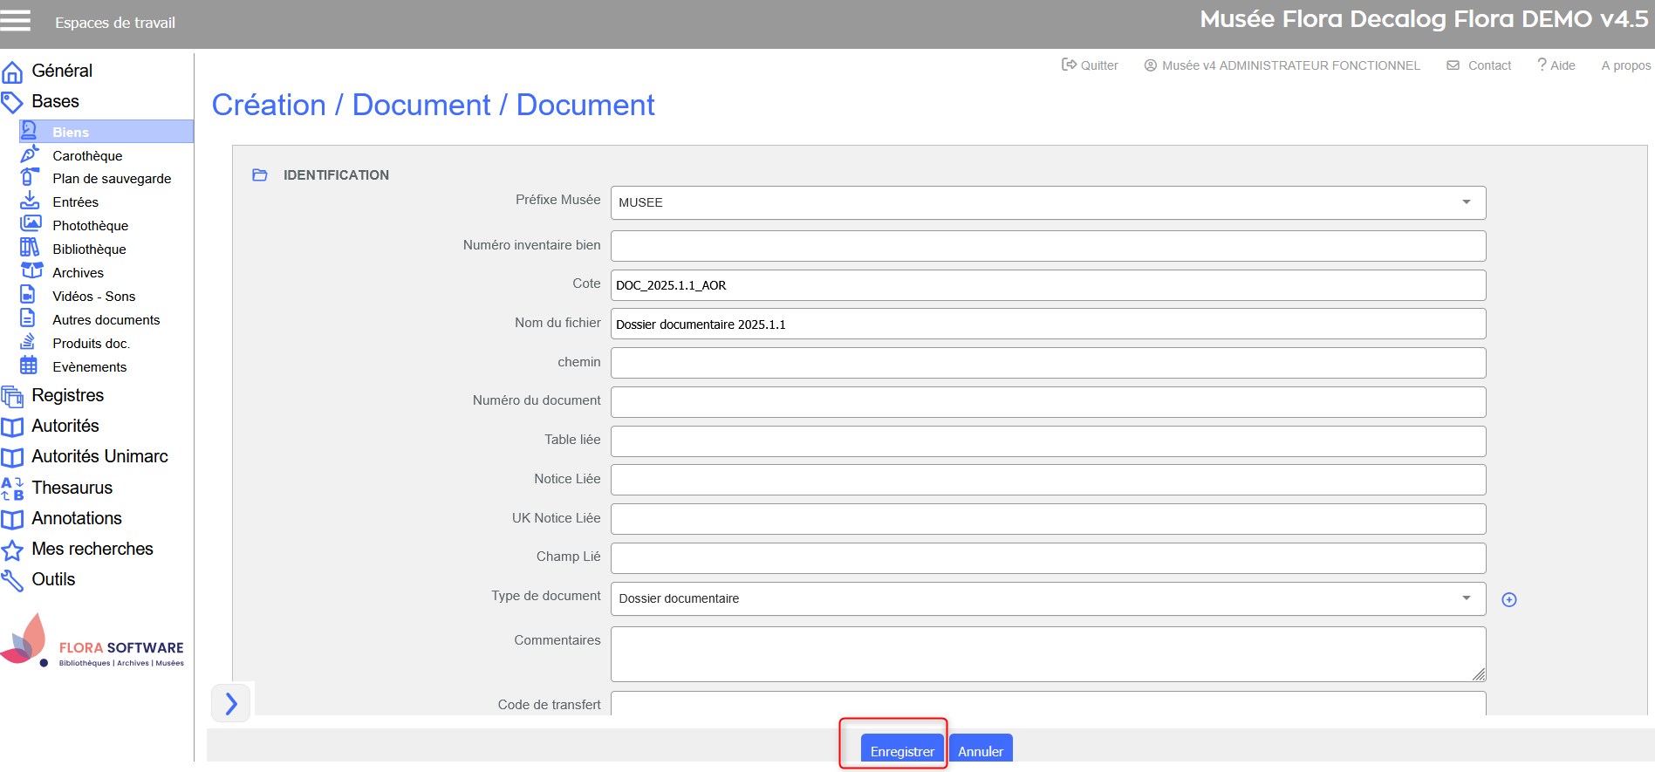This screenshot has height=772, width=1655.
Task: Select Thesaurus in the sidebar
Action: click(72, 488)
